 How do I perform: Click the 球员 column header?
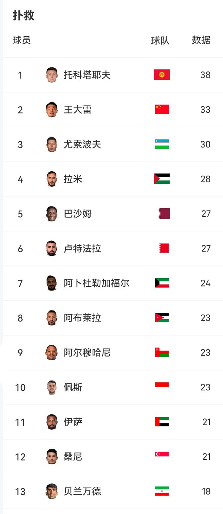tap(22, 40)
